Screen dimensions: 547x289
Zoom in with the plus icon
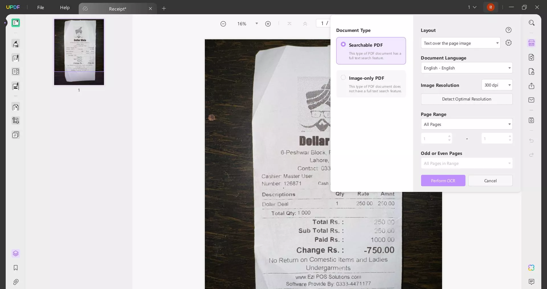point(268,24)
